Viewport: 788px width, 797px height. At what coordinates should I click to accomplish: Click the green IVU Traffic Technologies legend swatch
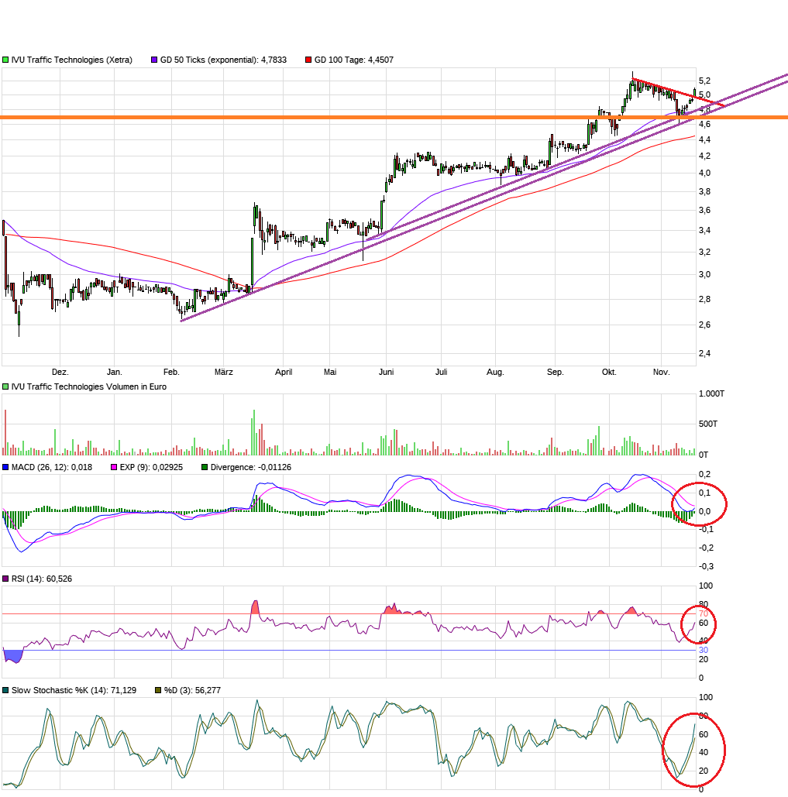[x=5, y=60]
